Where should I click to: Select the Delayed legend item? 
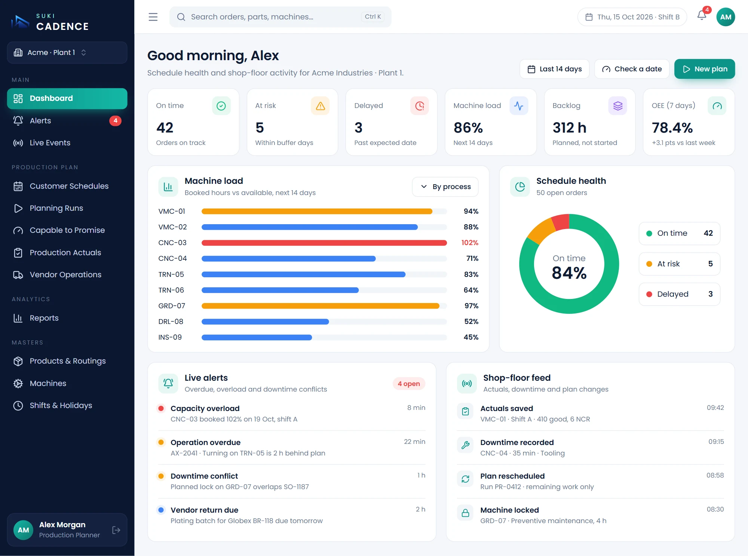click(680, 294)
